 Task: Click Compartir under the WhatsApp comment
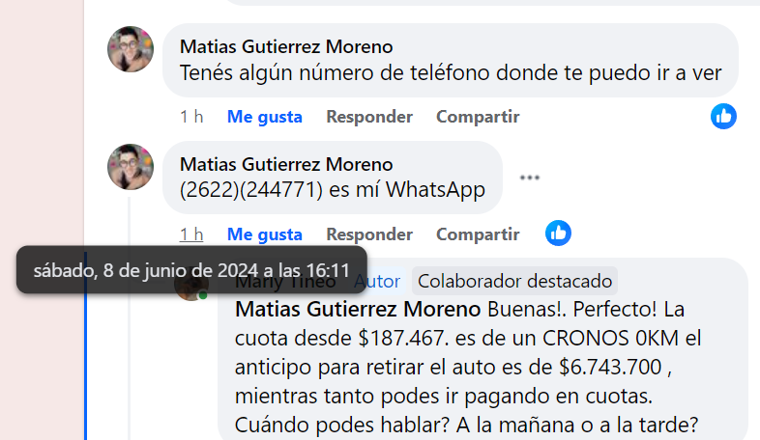click(478, 234)
